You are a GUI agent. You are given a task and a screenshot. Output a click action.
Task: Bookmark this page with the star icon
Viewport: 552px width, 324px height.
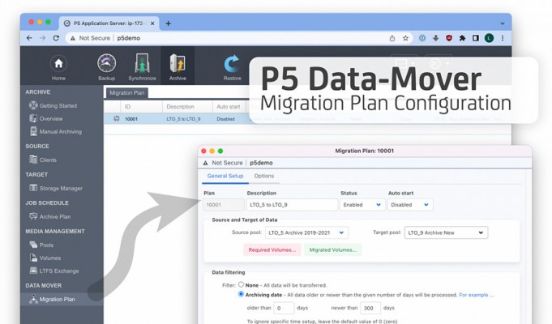click(405, 38)
